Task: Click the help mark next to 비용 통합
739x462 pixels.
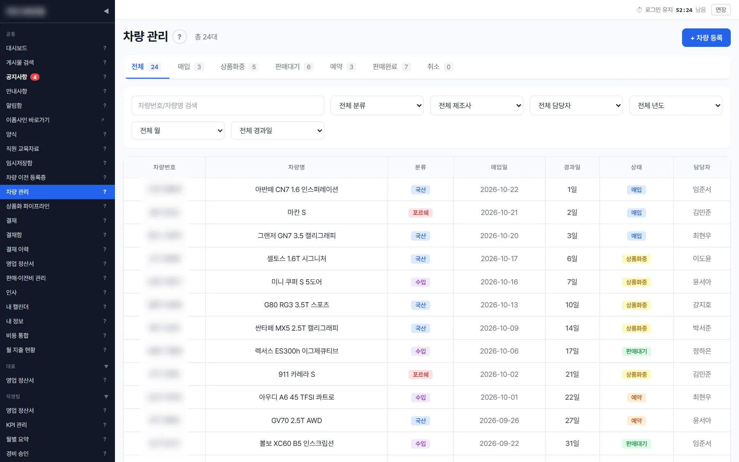Action: point(105,335)
